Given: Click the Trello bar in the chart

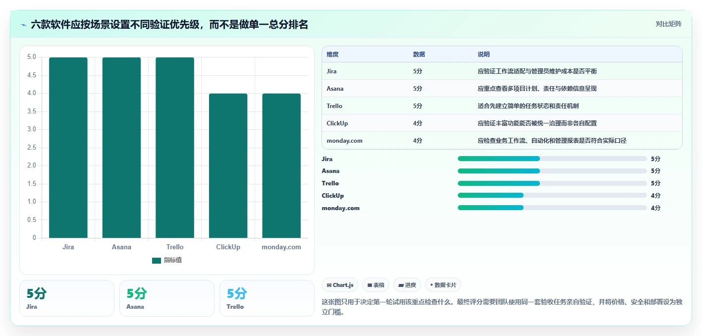Looking at the screenshot, I should (x=175, y=148).
